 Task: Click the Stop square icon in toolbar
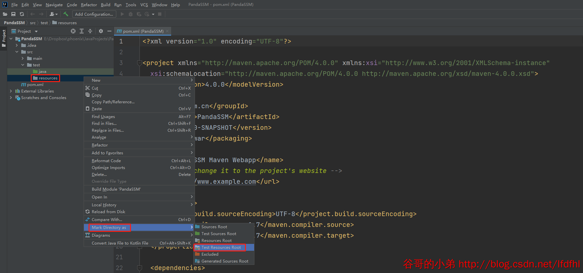click(160, 14)
